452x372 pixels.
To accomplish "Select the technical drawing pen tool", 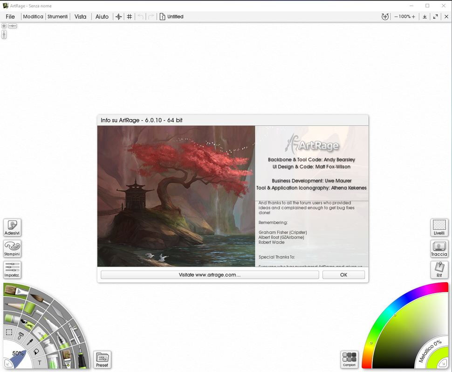I will click(82, 358).
